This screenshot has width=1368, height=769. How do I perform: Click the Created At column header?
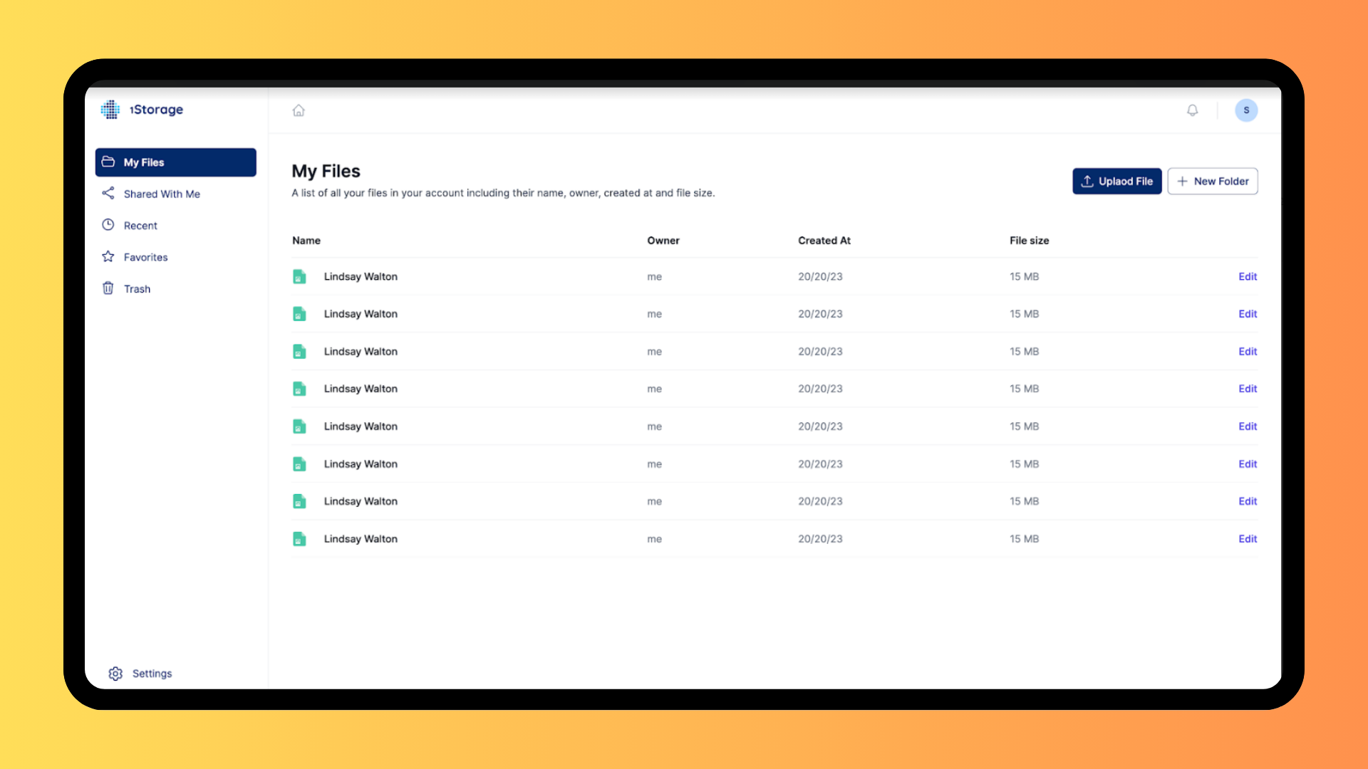point(823,241)
